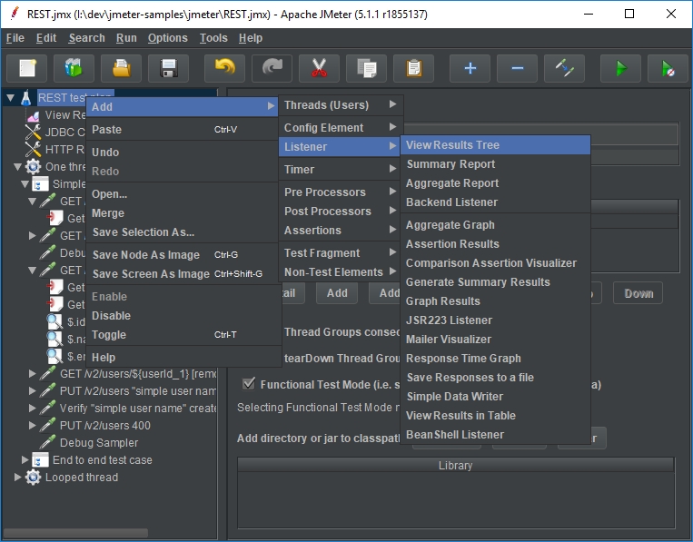
Task: Select View Results Tree listener
Action: point(495,145)
